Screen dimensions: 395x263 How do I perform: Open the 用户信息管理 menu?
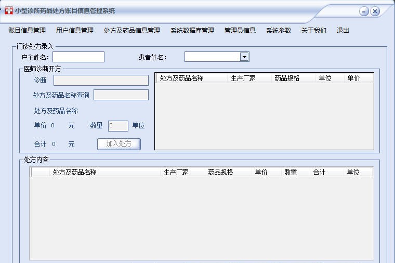(75, 31)
